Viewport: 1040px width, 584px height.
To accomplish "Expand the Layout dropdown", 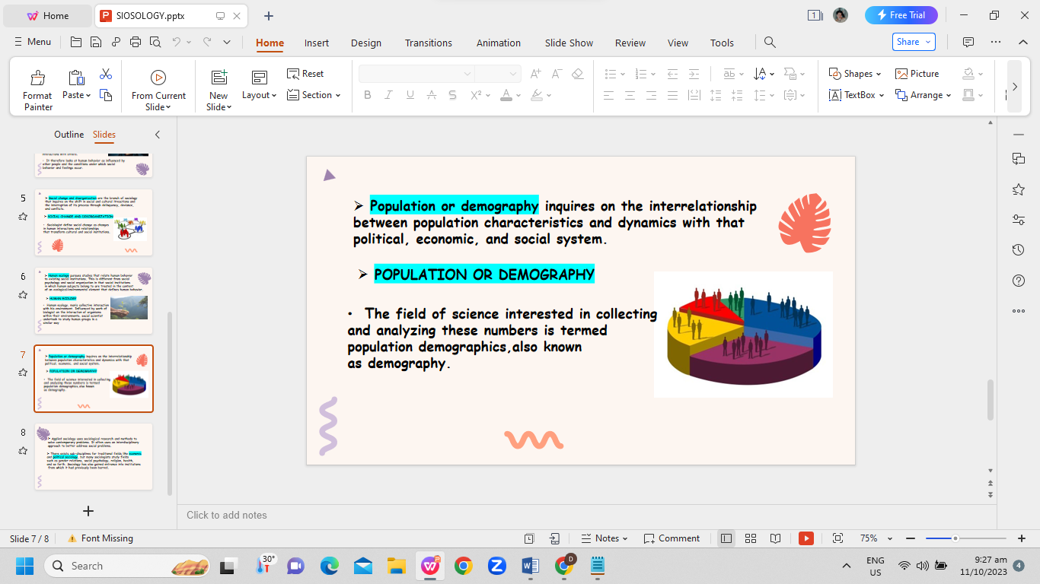I will point(259,95).
